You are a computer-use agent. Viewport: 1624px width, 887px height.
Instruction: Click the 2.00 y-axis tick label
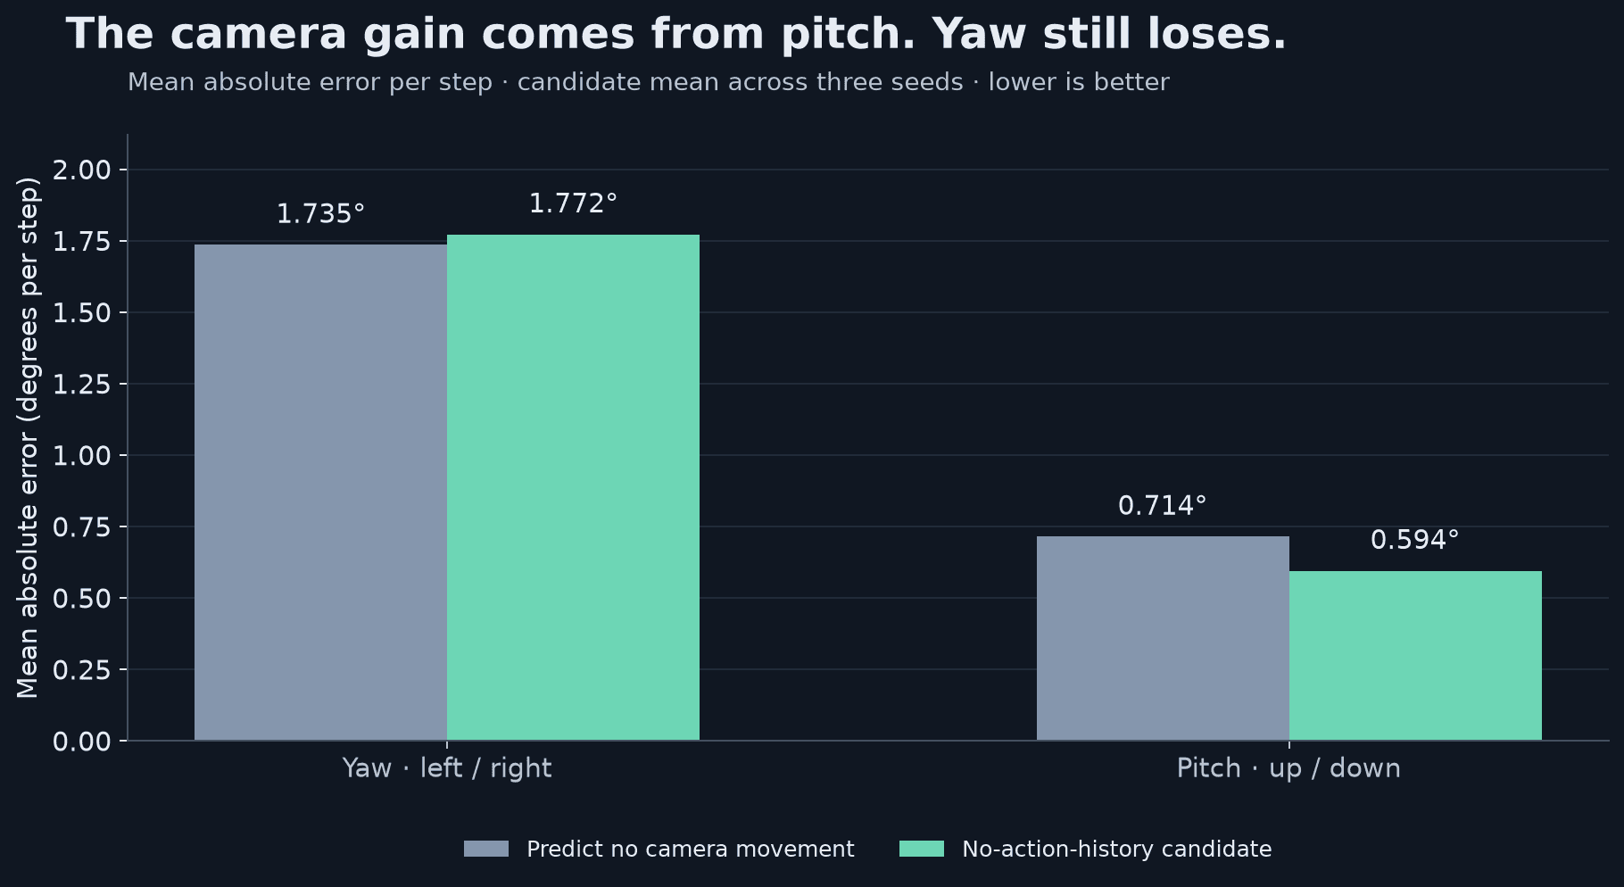(x=82, y=170)
